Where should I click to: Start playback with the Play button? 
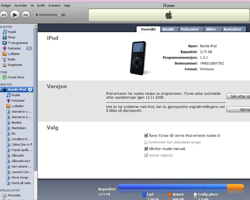[15, 15]
